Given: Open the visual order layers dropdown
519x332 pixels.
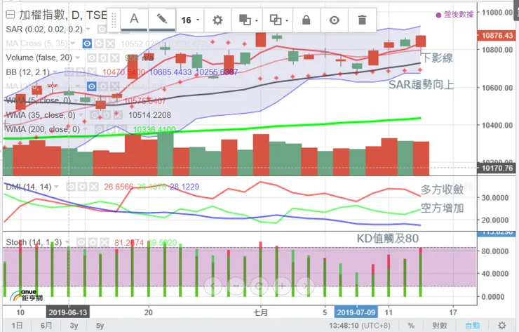Looking at the screenshot, I should 248,20.
